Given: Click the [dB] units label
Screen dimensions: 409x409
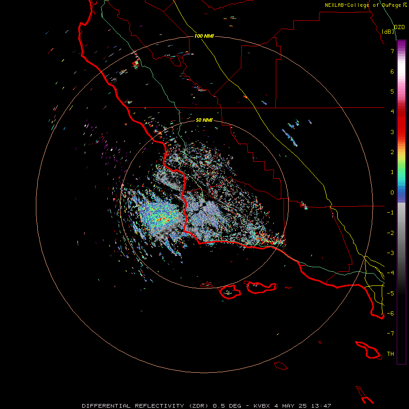Looking at the screenshot, I should click(388, 31).
